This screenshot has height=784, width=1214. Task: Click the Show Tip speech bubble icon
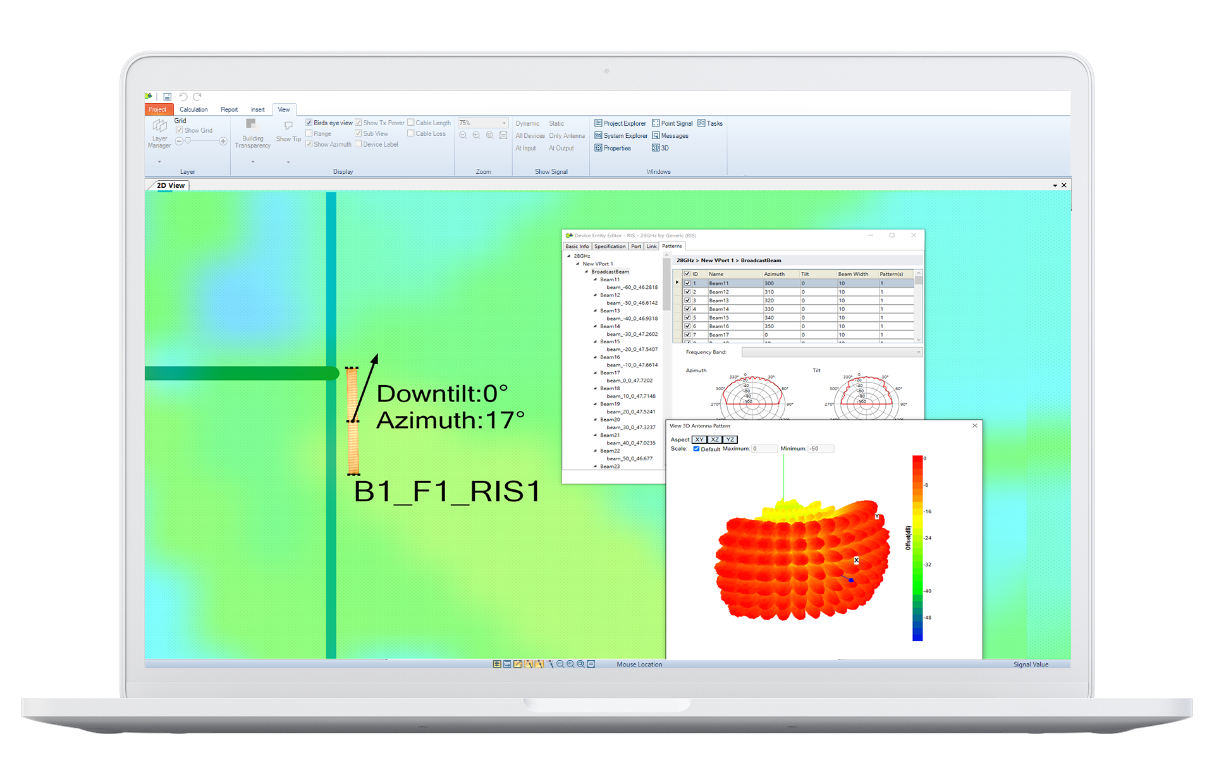[x=288, y=126]
